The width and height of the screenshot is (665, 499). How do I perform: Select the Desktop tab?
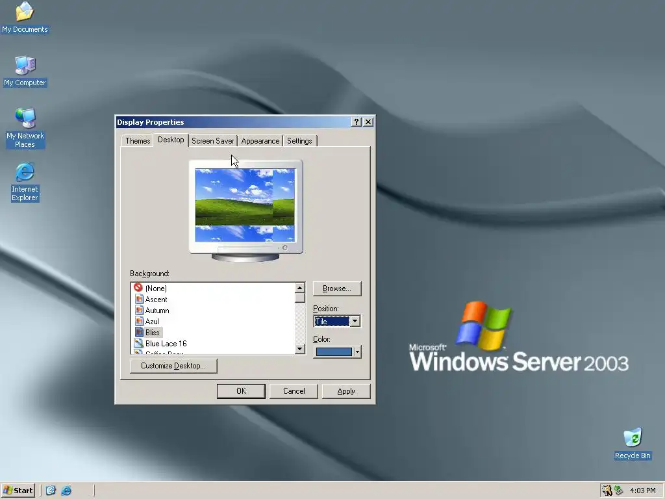pos(171,140)
